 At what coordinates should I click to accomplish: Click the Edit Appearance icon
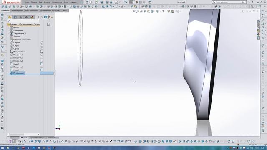[169, 11]
